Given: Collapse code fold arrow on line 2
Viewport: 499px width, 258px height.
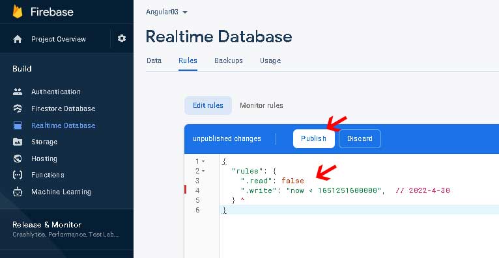Looking at the screenshot, I should [203, 171].
